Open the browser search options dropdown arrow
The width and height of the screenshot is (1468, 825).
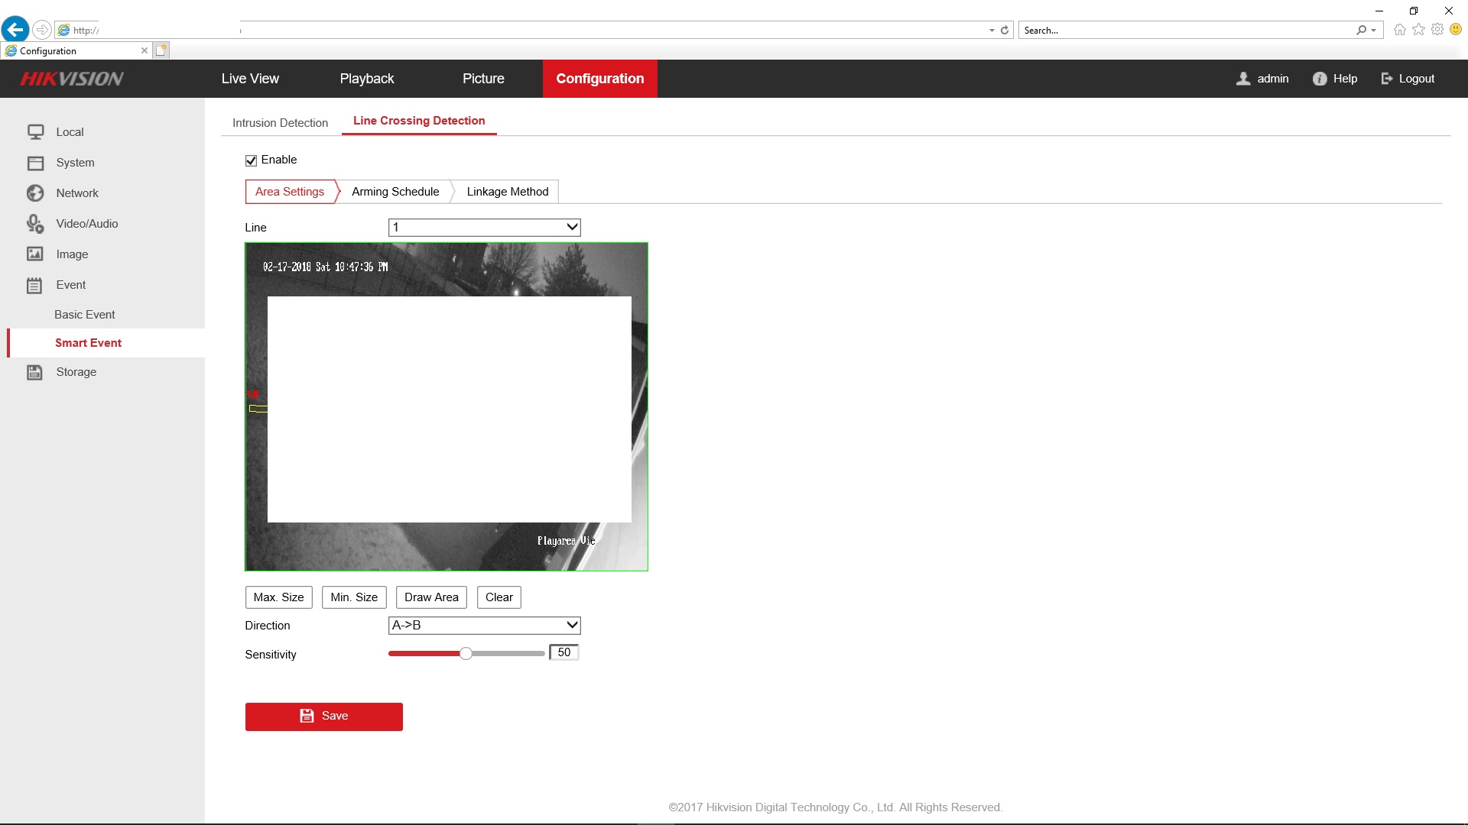point(1374,31)
